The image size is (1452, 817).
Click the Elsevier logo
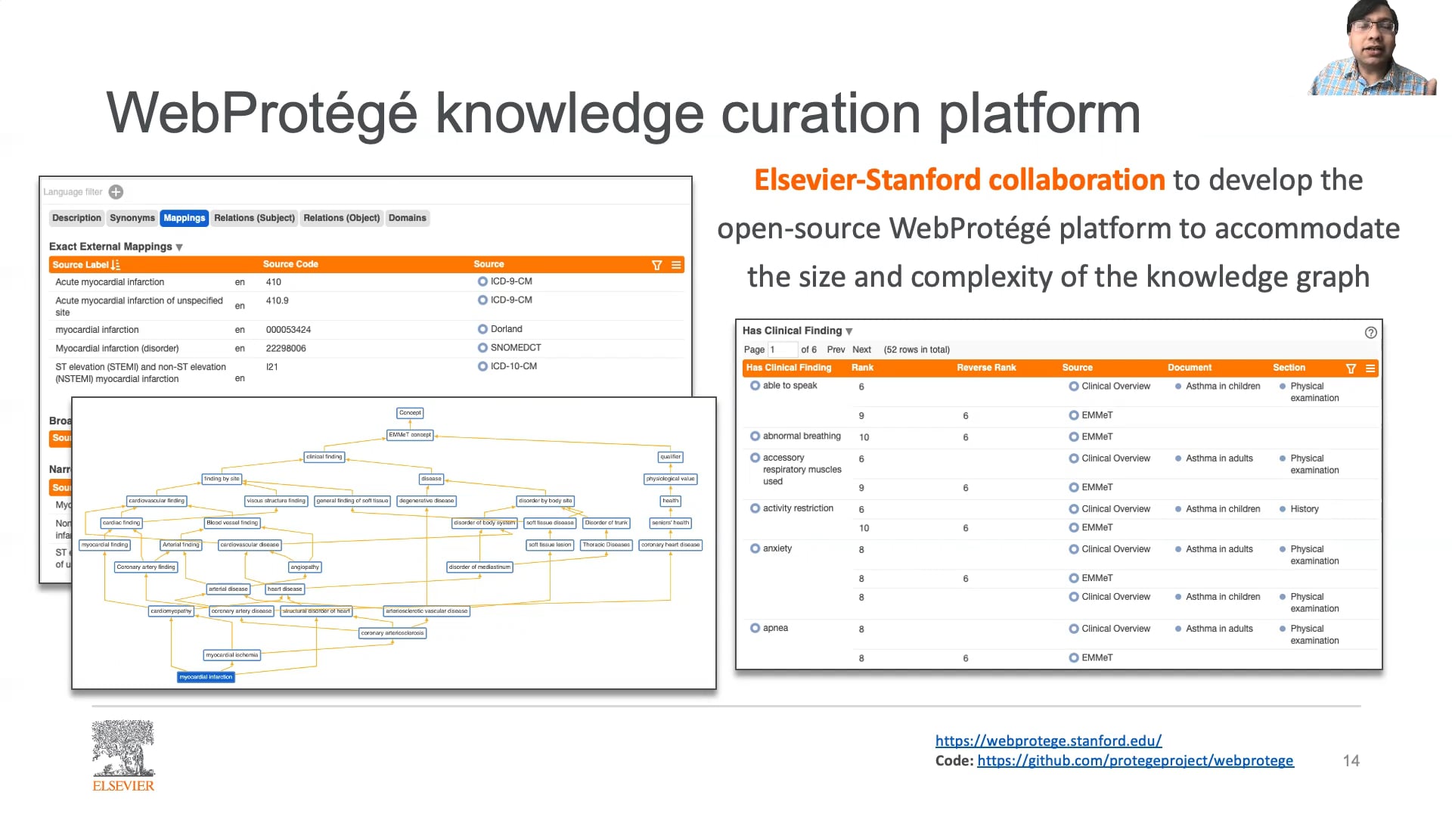123,753
